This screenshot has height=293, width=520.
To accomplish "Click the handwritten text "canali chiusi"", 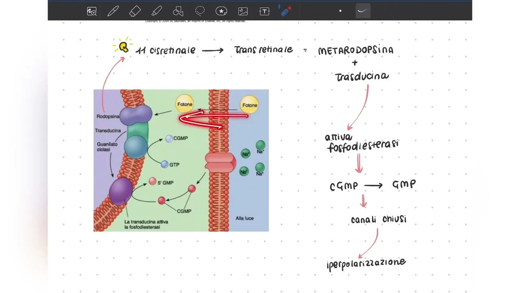I will [x=379, y=219].
